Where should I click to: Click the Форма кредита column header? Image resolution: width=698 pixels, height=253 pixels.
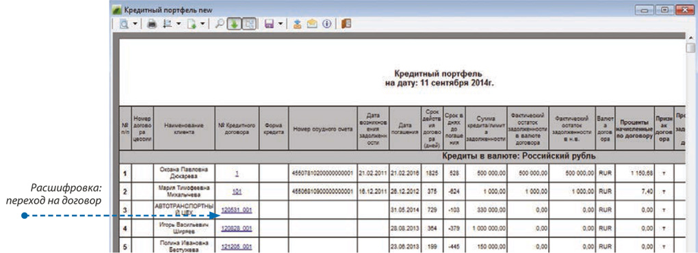coord(274,129)
